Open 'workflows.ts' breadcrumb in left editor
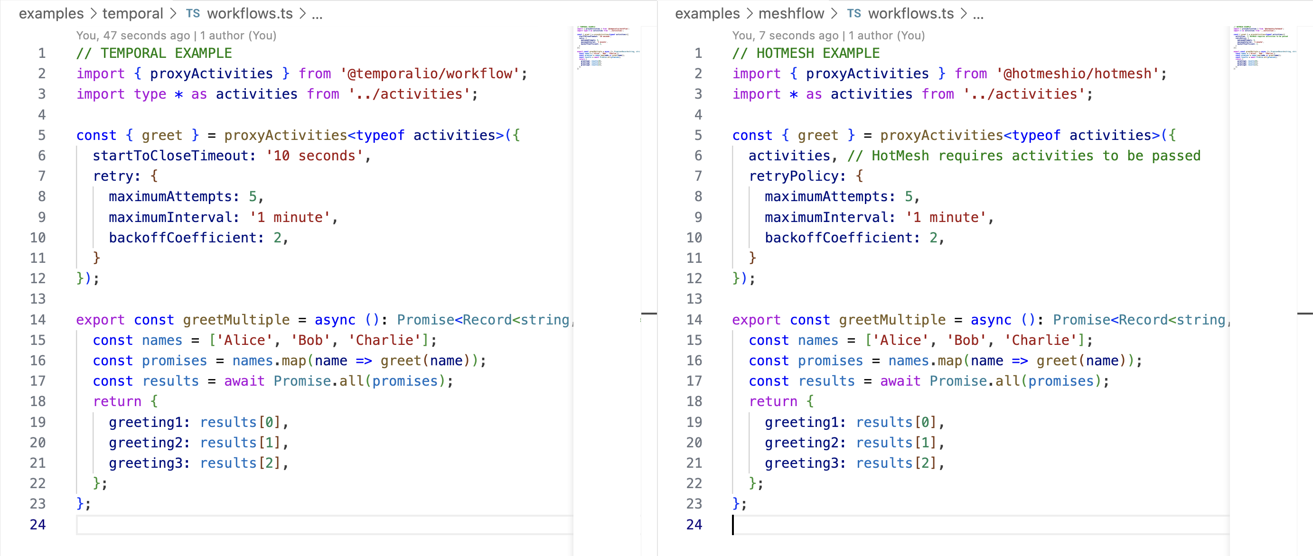 (x=250, y=13)
